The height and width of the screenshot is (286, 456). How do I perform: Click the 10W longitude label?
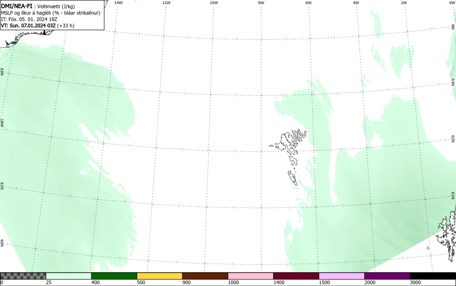[214, 3]
